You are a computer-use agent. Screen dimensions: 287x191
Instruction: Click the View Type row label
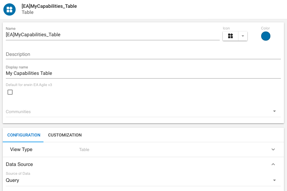[21, 149]
